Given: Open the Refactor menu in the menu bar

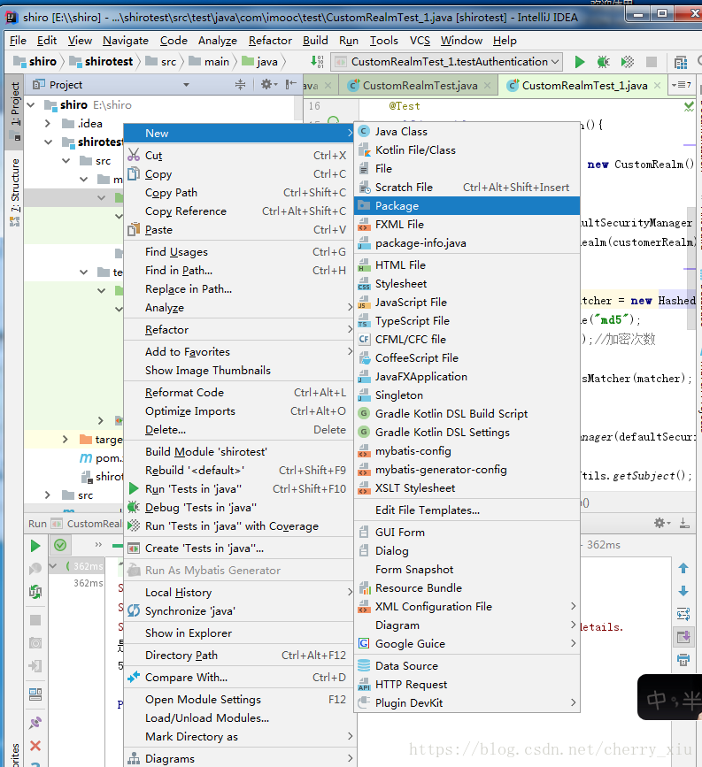Looking at the screenshot, I should tap(270, 41).
